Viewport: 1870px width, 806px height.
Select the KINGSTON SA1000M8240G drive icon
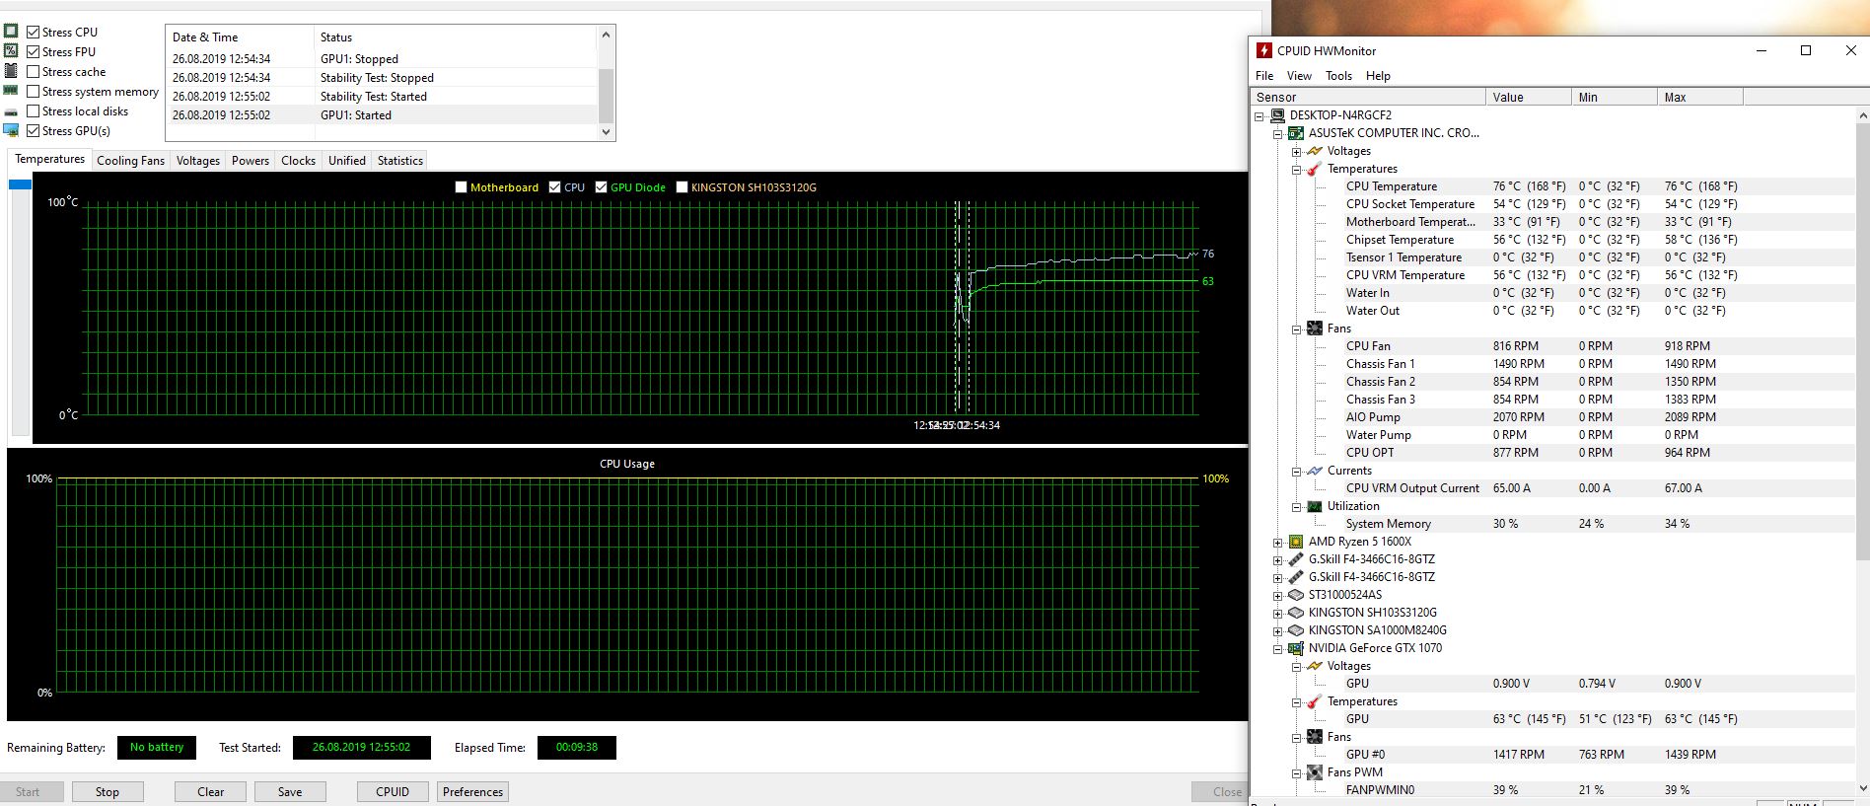tap(1296, 630)
